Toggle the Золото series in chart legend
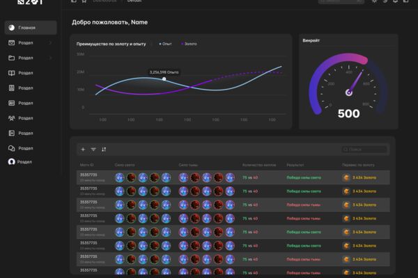Viewport: 418px width, 278px height. tap(189, 44)
